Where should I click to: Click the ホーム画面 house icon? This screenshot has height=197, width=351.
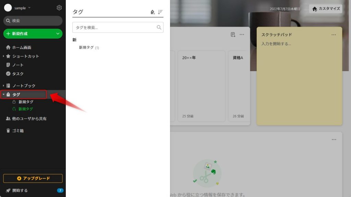[8, 47]
